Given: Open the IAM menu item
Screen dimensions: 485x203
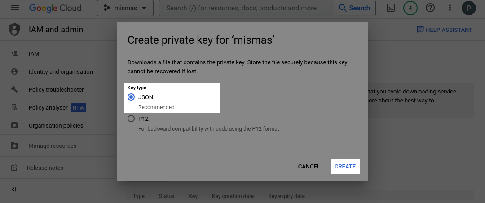Looking at the screenshot, I should pyautogui.click(x=34, y=53).
